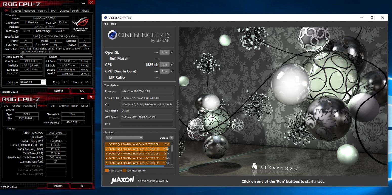Screen dimensions: 392x195
Task: Switch to Caches tab in top CPU-Z window
Action: click(17, 11)
